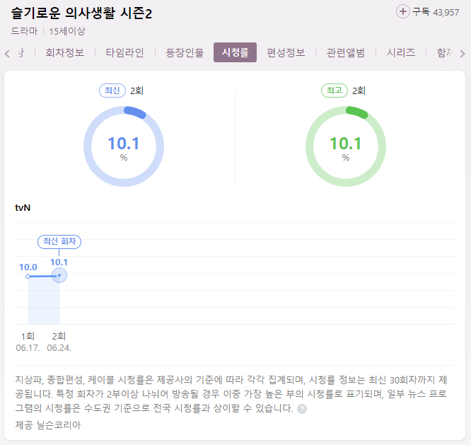The width and height of the screenshot is (471, 445).
Task: Open the 타임라인 tab
Action: coord(124,52)
